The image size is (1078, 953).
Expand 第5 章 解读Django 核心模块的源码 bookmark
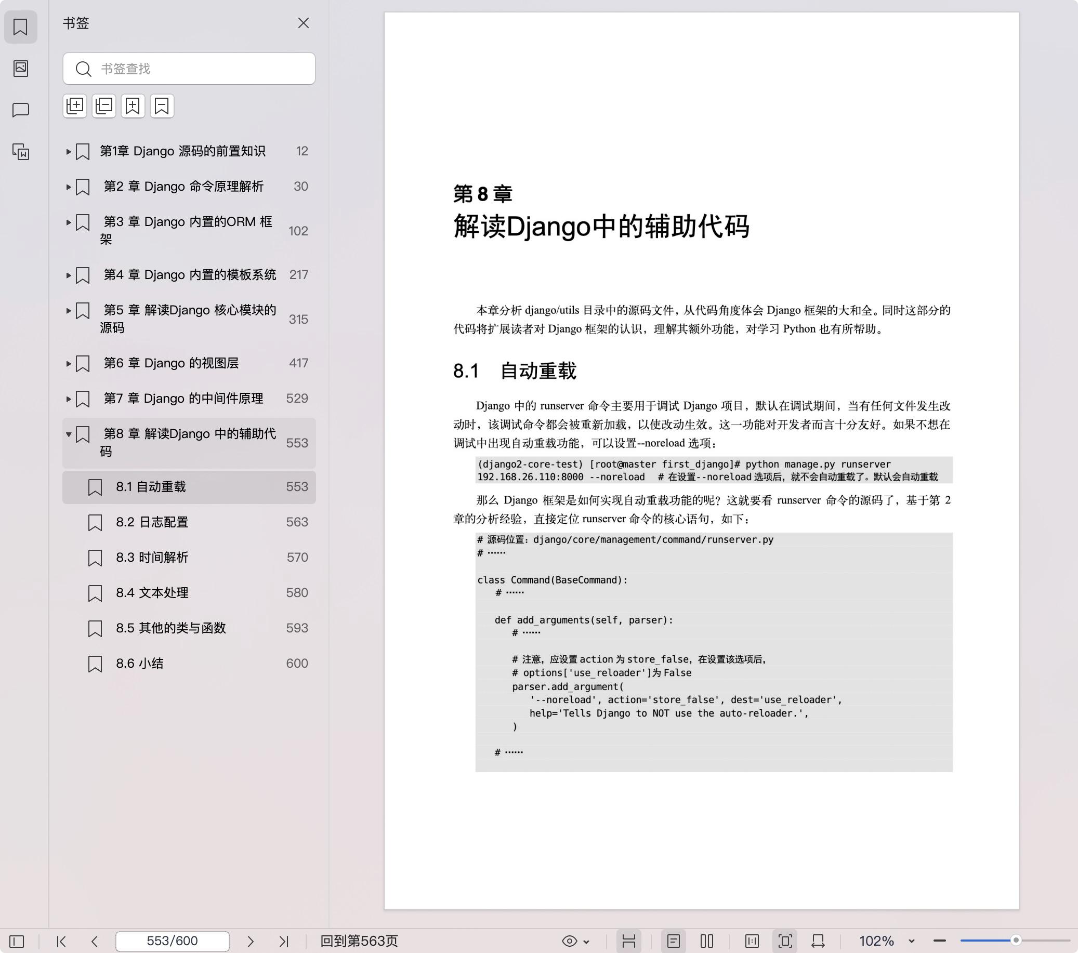[68, 310]
